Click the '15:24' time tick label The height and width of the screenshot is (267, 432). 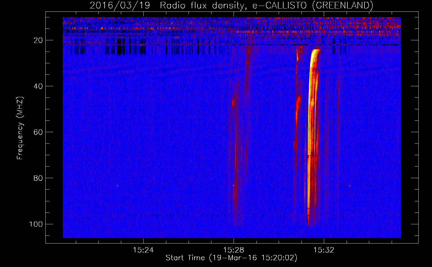[143, 250]
